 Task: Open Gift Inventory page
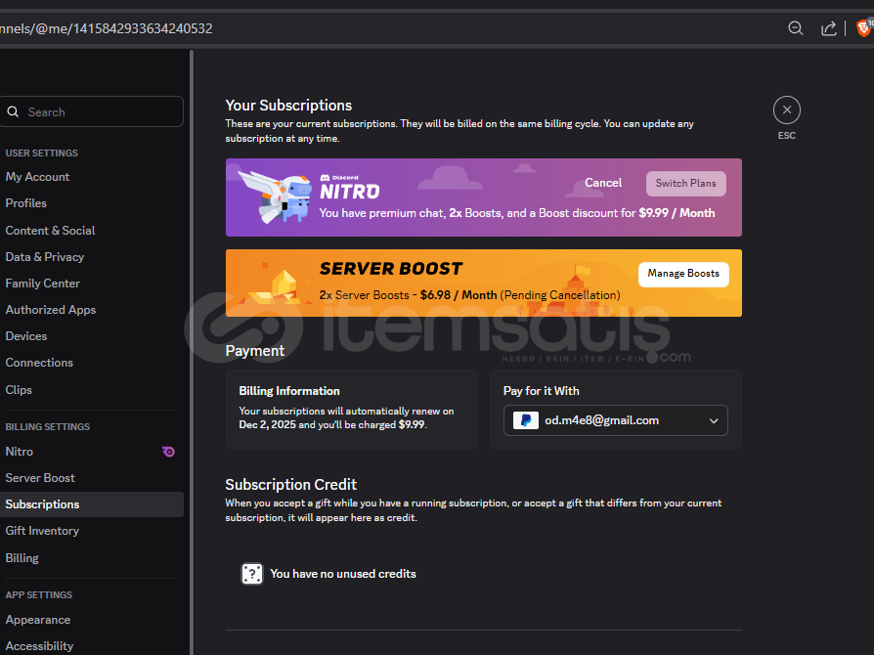(42, 531)
